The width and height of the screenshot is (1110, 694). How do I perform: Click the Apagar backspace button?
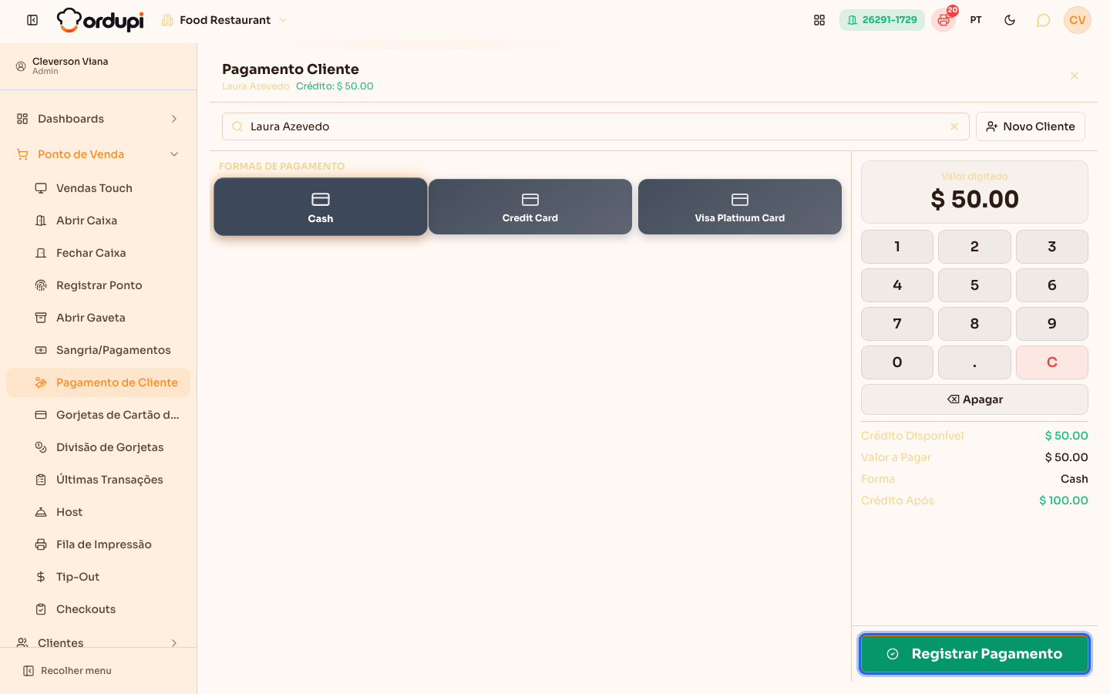[x=974, y=399]
